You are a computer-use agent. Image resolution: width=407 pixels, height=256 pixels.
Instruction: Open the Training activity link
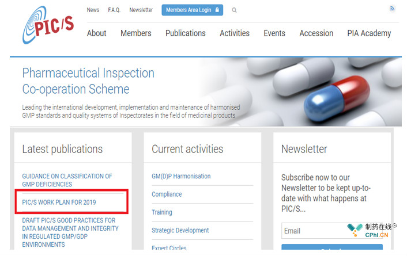pyautogui.click(x=162, y=212)
